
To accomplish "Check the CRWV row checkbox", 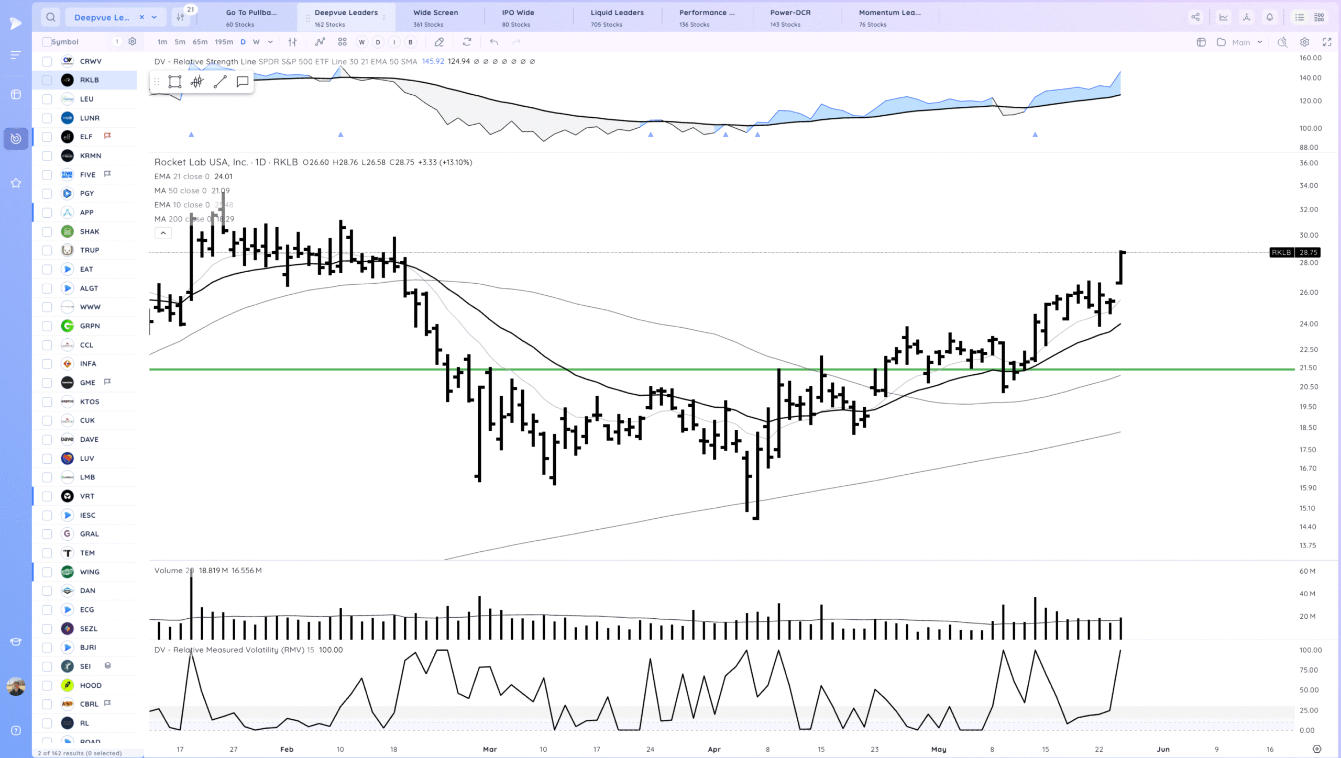I will pyautogui.click(x=47, y=61).
